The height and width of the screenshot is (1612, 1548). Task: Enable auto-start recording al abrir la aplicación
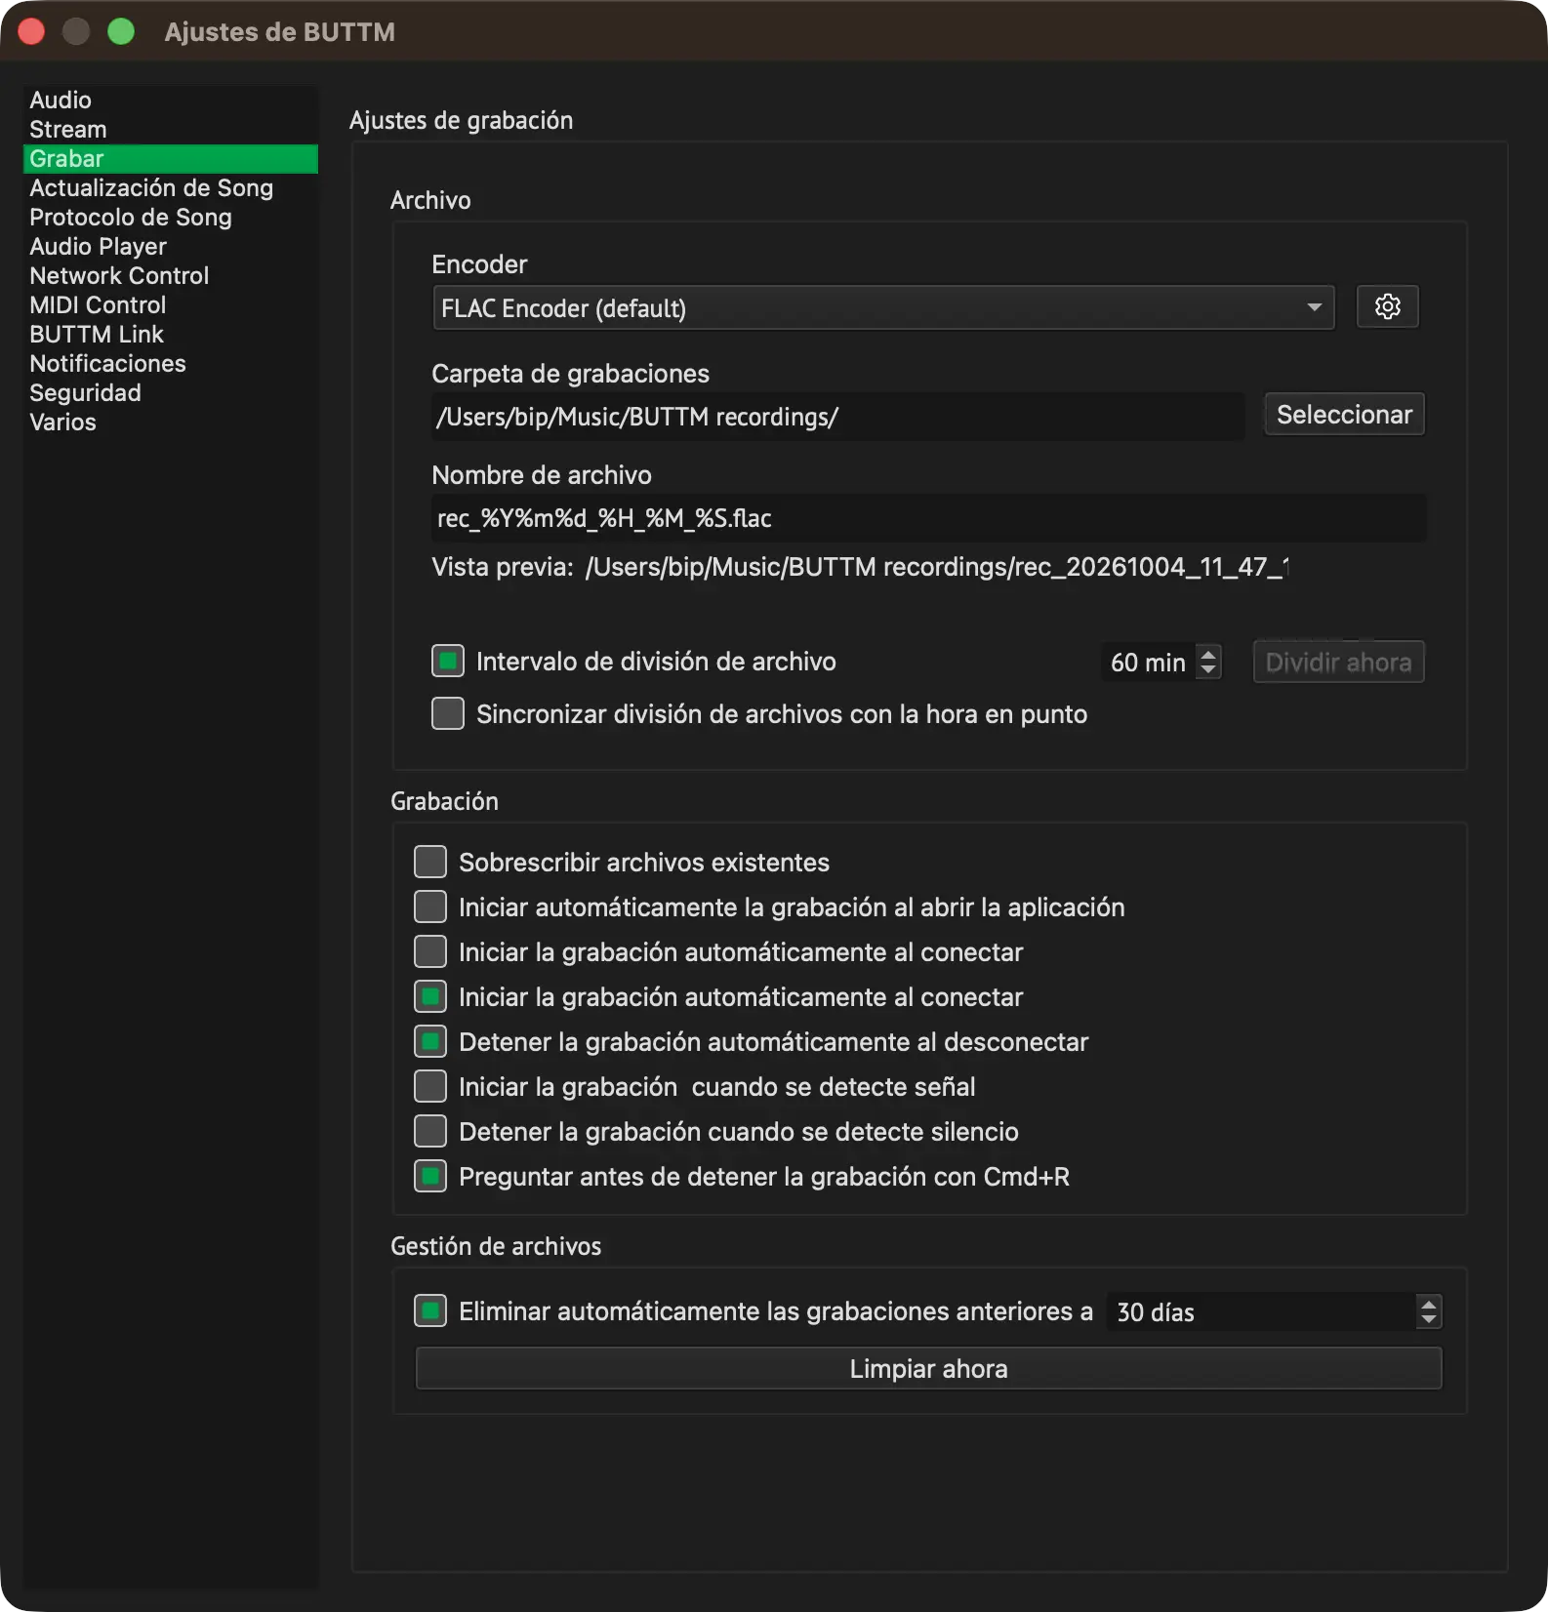click(430, 907)
